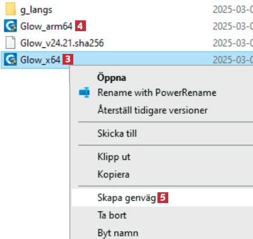Screen dimensions: 253x239
Task: Select Återställ tidigare versioner
Action: 153,110
